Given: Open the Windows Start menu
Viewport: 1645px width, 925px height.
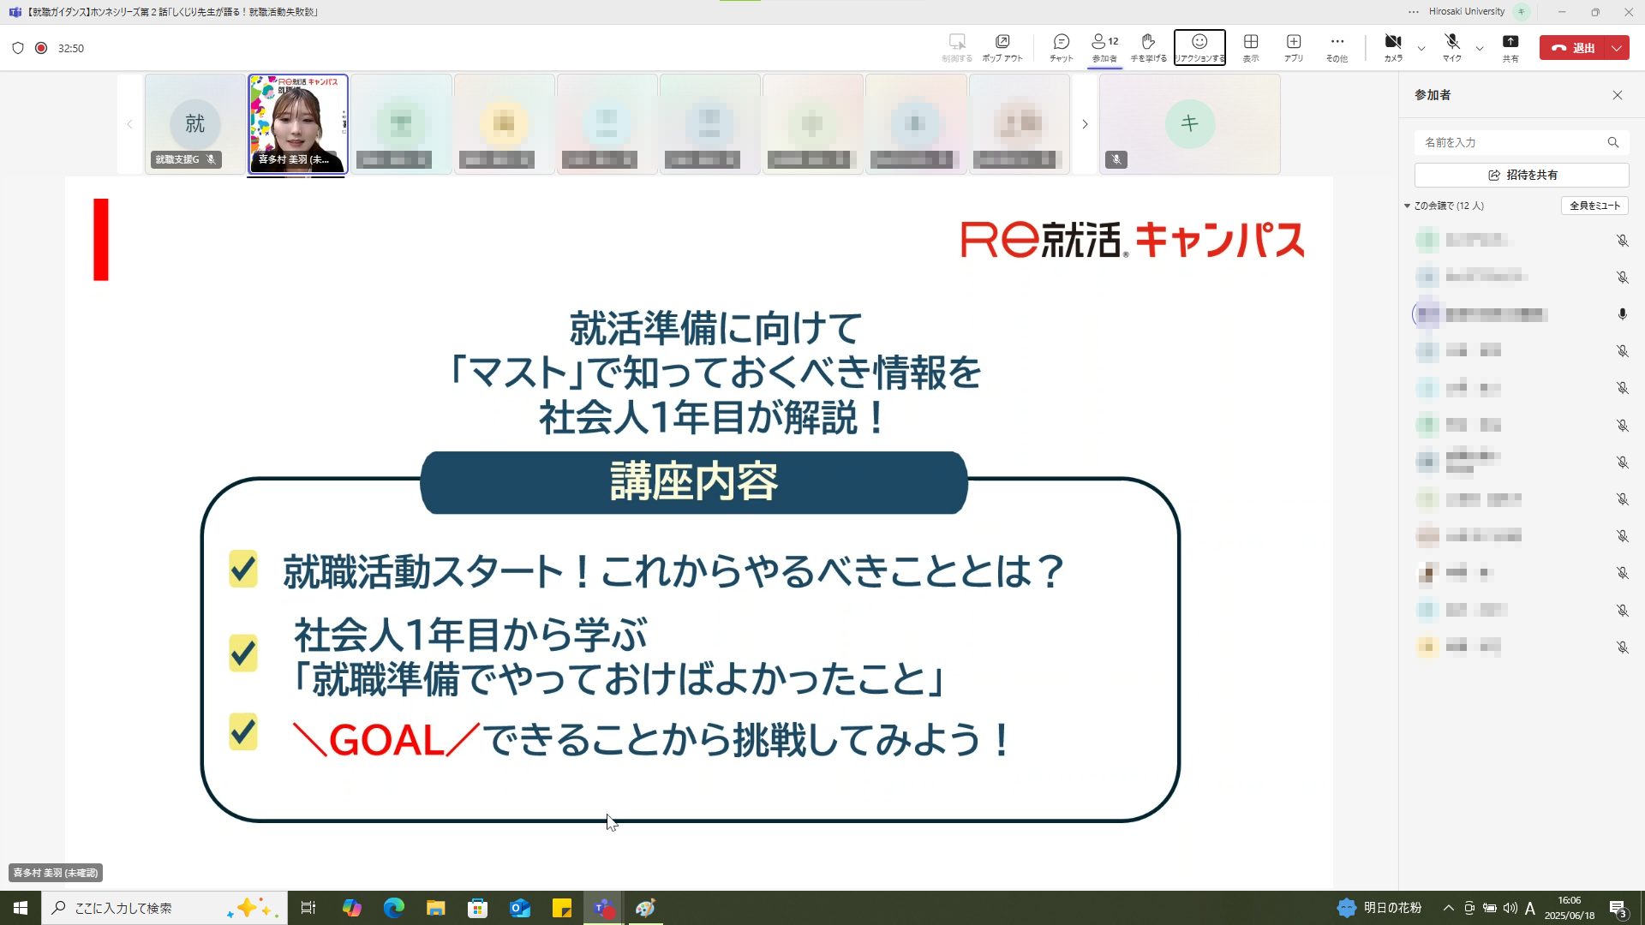Looking at the screenshot, I should point(21,908).
